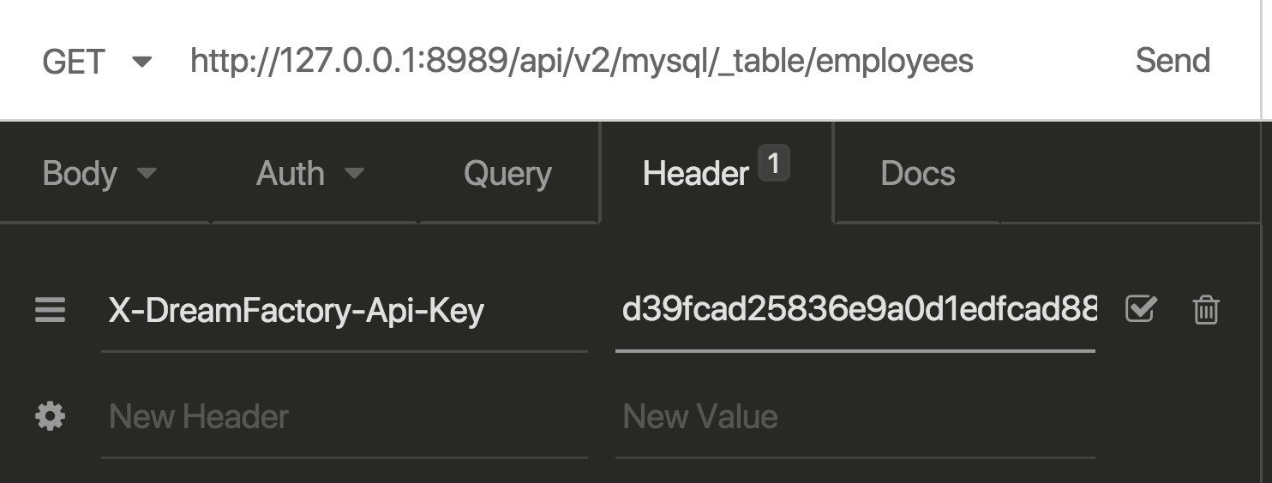The image size is (1272, 483).
Task: Switch to the Body tab
Action: (80, 174)
